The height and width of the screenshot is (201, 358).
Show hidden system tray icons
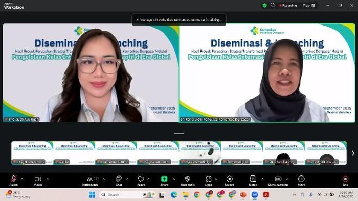click(294, 195)
